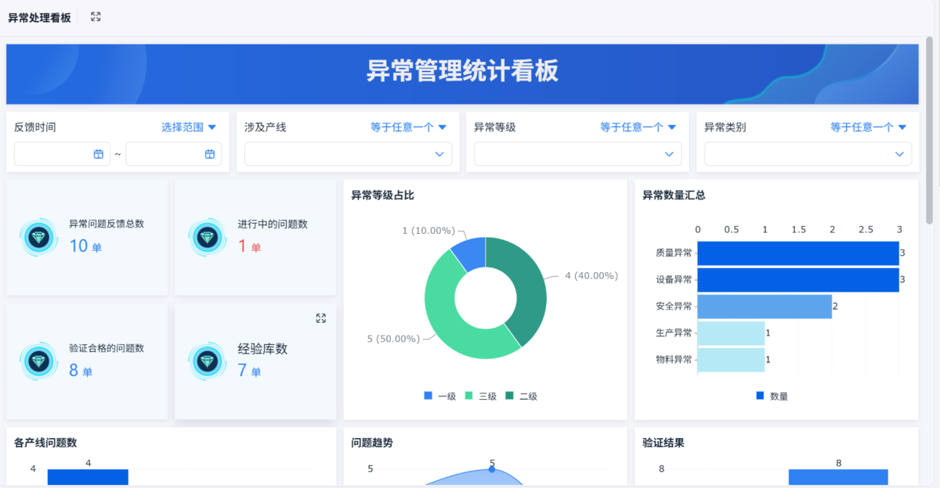Expand the 异常类别 selection box
The height and width of the screenshot is (488, 940).
808,154
